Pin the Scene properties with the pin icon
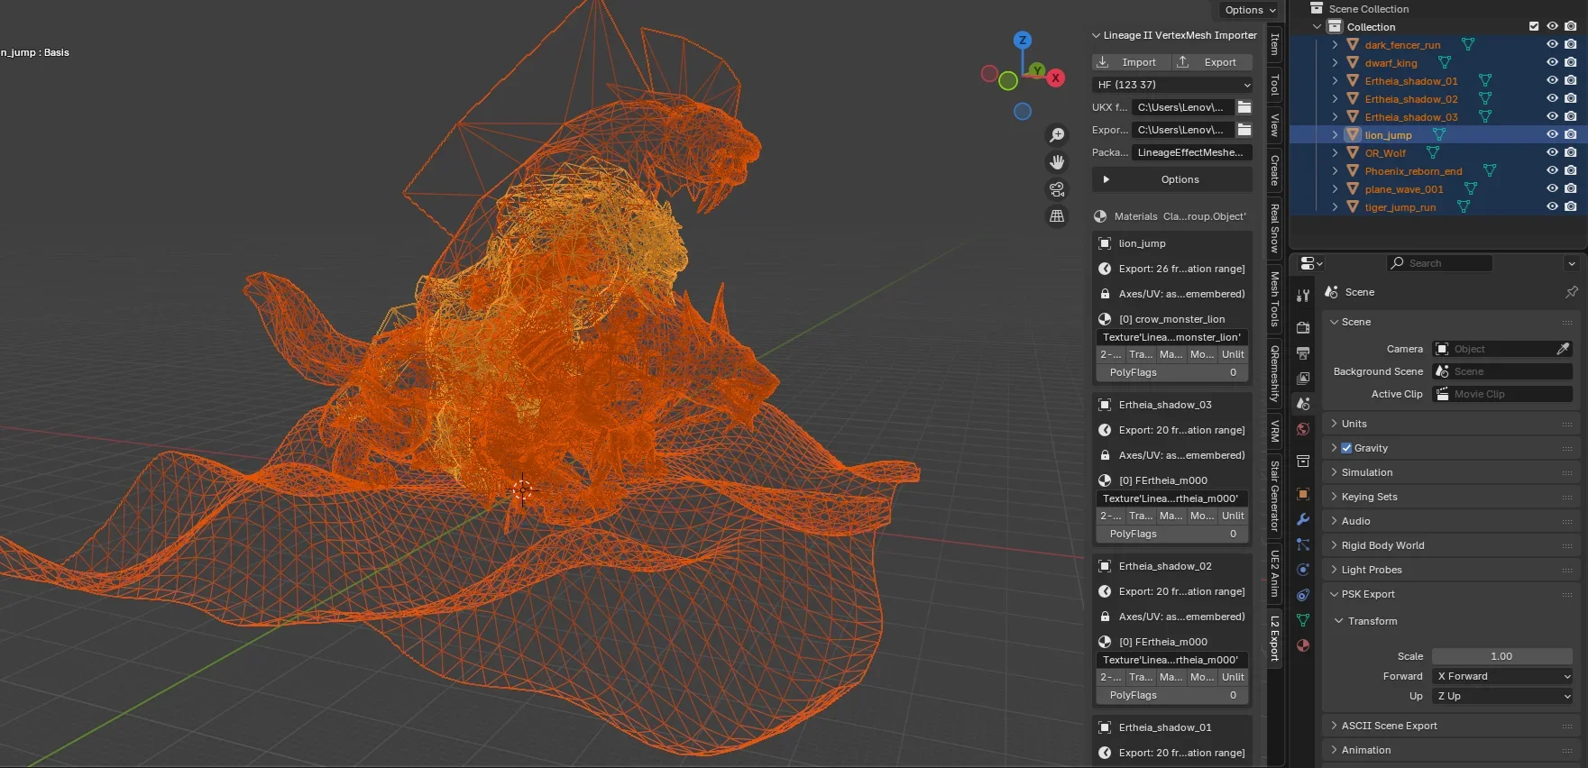 click(1572, 292)
